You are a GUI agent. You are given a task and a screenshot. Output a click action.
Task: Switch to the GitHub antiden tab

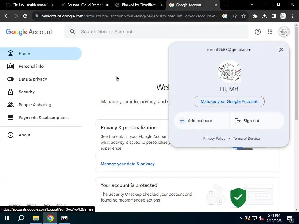29,5
